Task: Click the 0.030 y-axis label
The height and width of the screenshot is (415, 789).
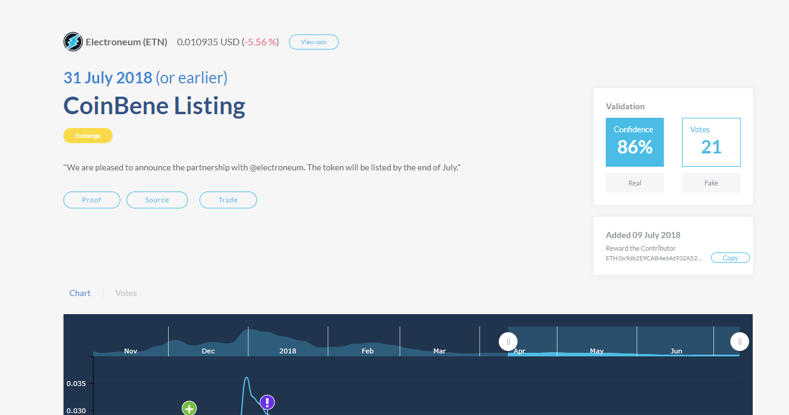Action: [x=76, y=411]
